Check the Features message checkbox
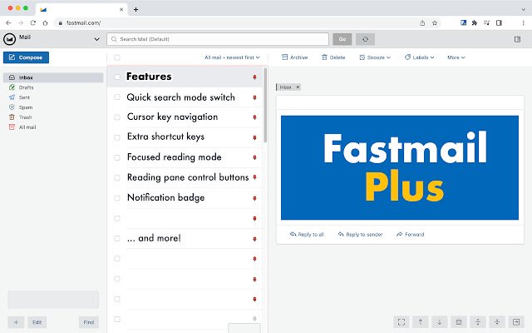The width and height of the screenshot is (532, 333). 117,77
